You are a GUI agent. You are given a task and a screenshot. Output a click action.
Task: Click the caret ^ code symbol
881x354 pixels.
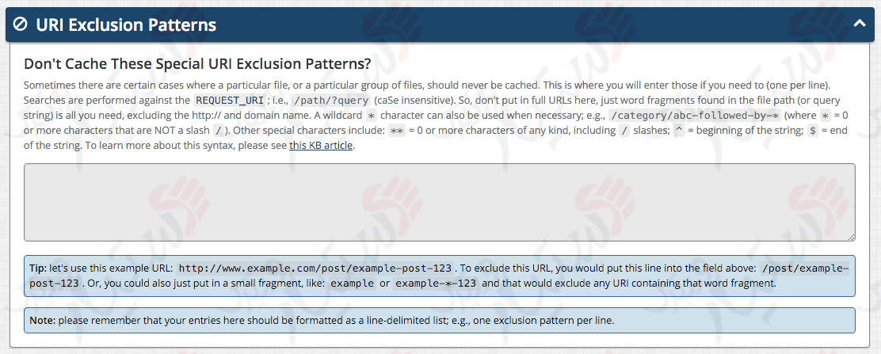[x=678, y=131]
